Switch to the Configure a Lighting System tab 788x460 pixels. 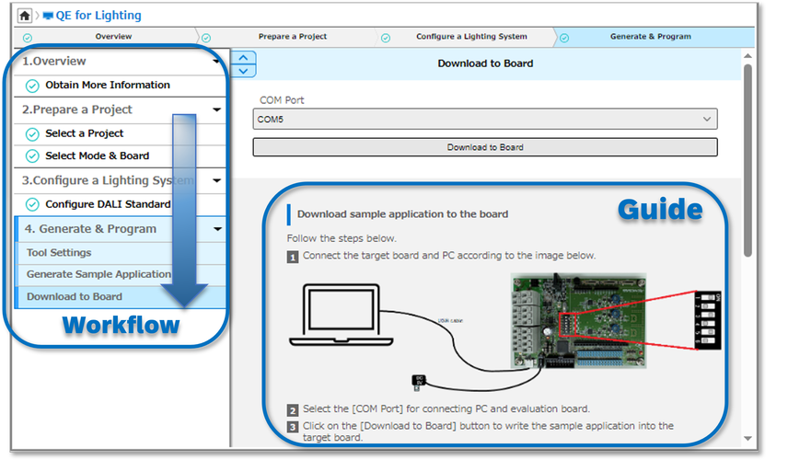click(x=471, y=37)
